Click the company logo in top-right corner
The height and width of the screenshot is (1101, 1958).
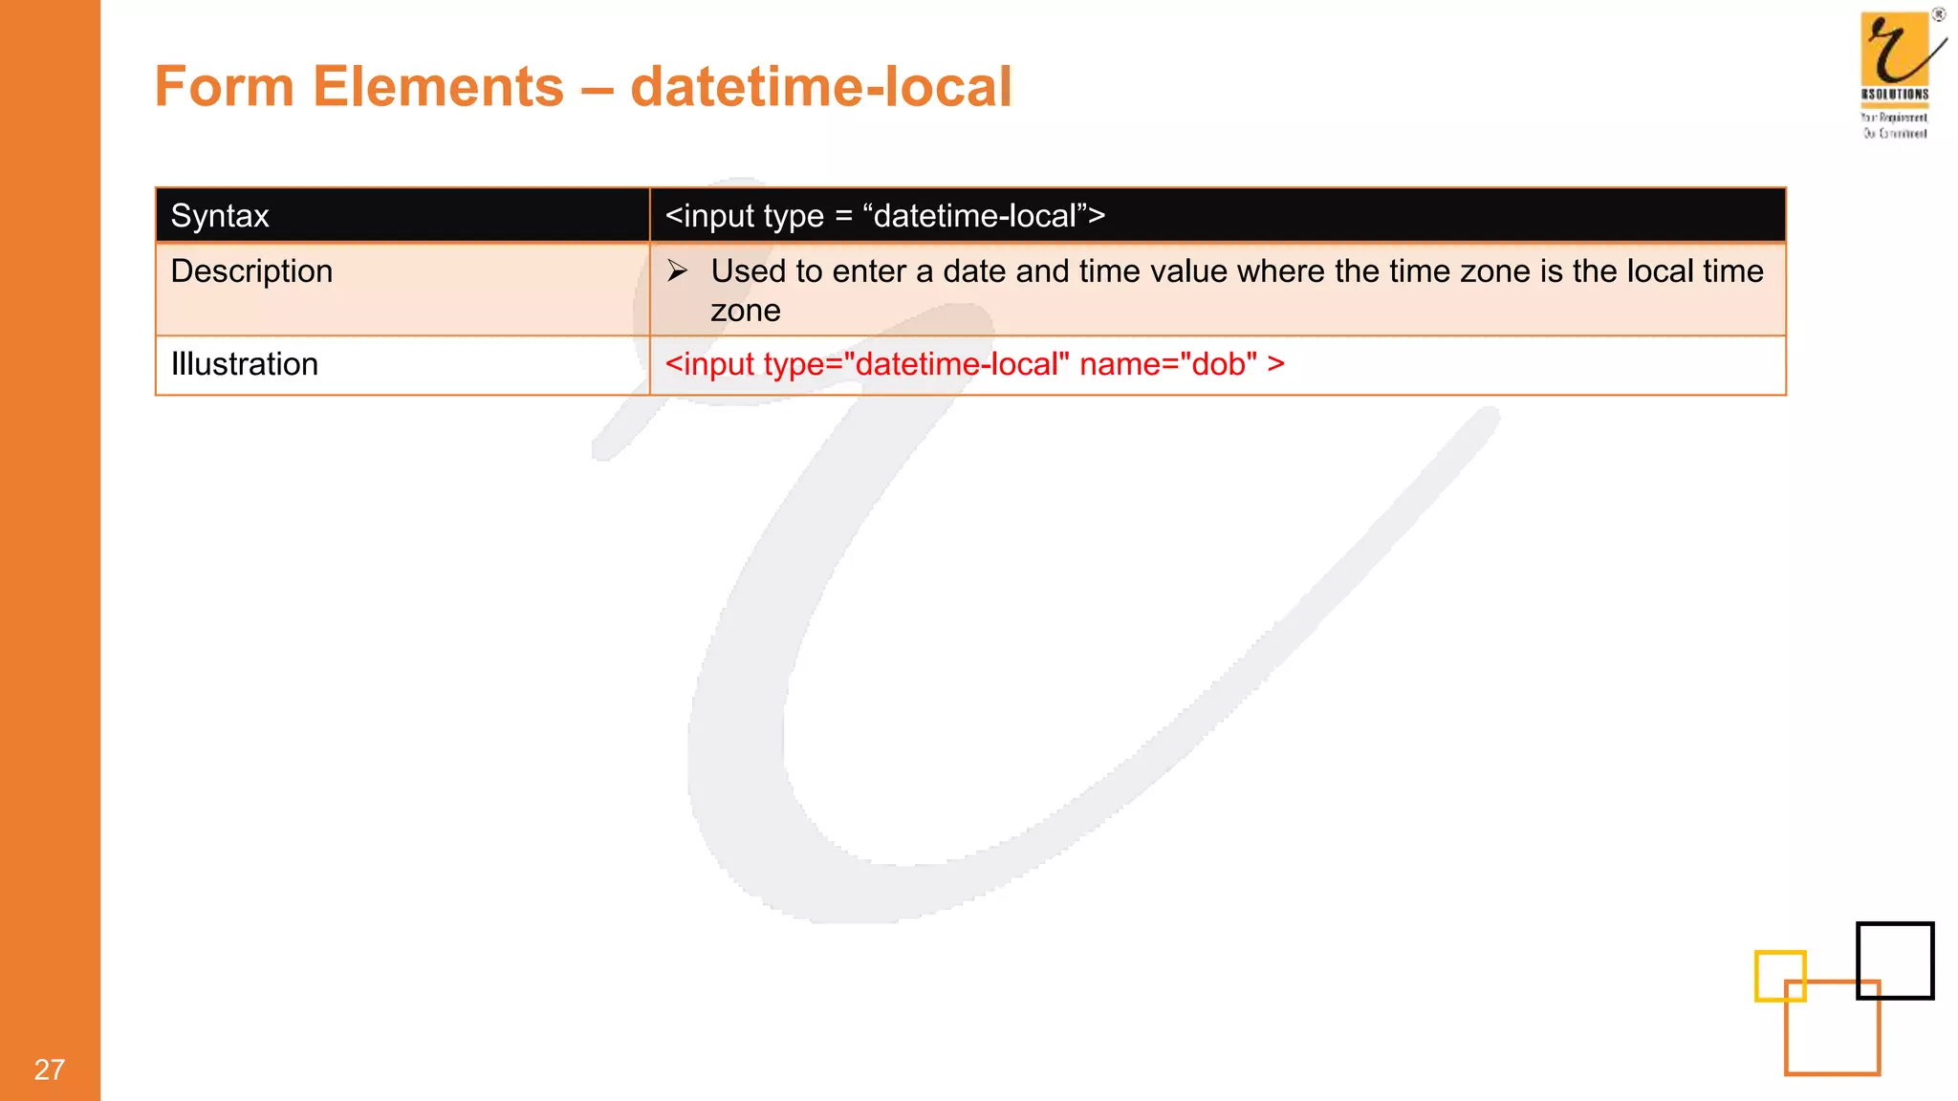coord(1895,57)
